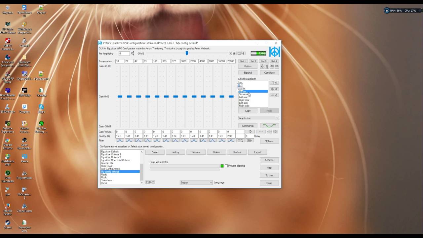Click the configuration list scroll-down arrow
Screen dimensions: 423x238
[x=142, y=182]
